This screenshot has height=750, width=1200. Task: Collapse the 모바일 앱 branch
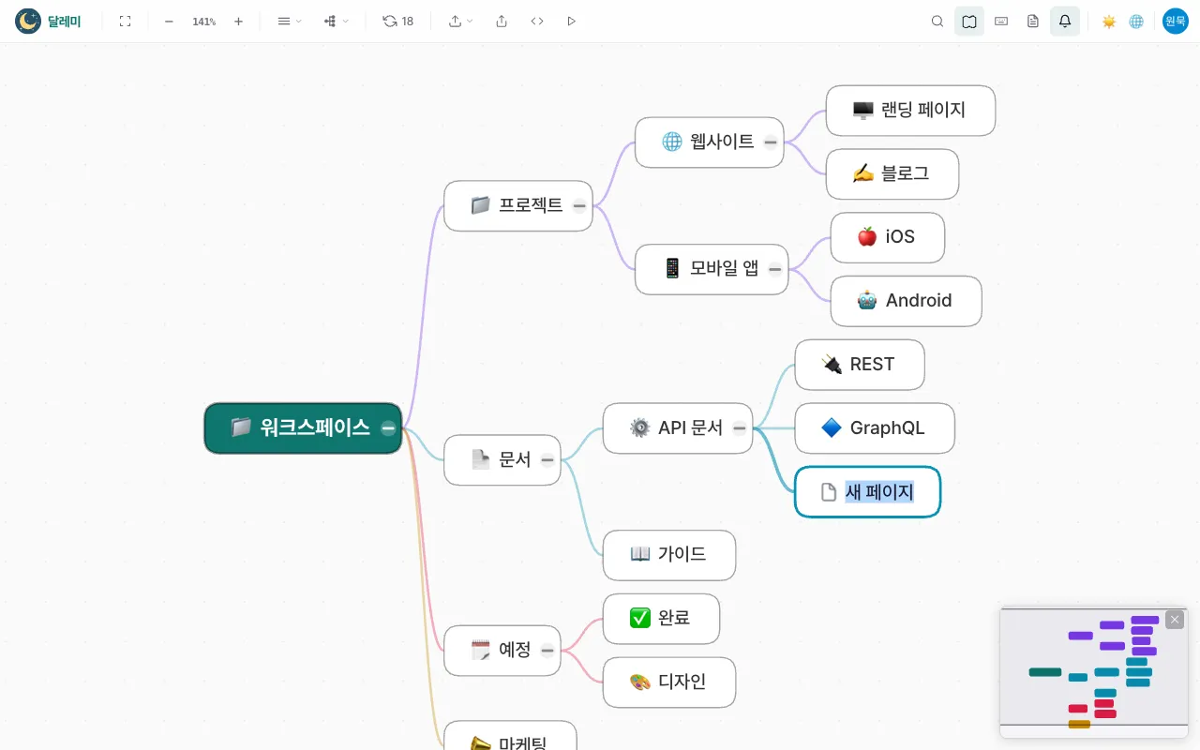click(x=775, y=269)
